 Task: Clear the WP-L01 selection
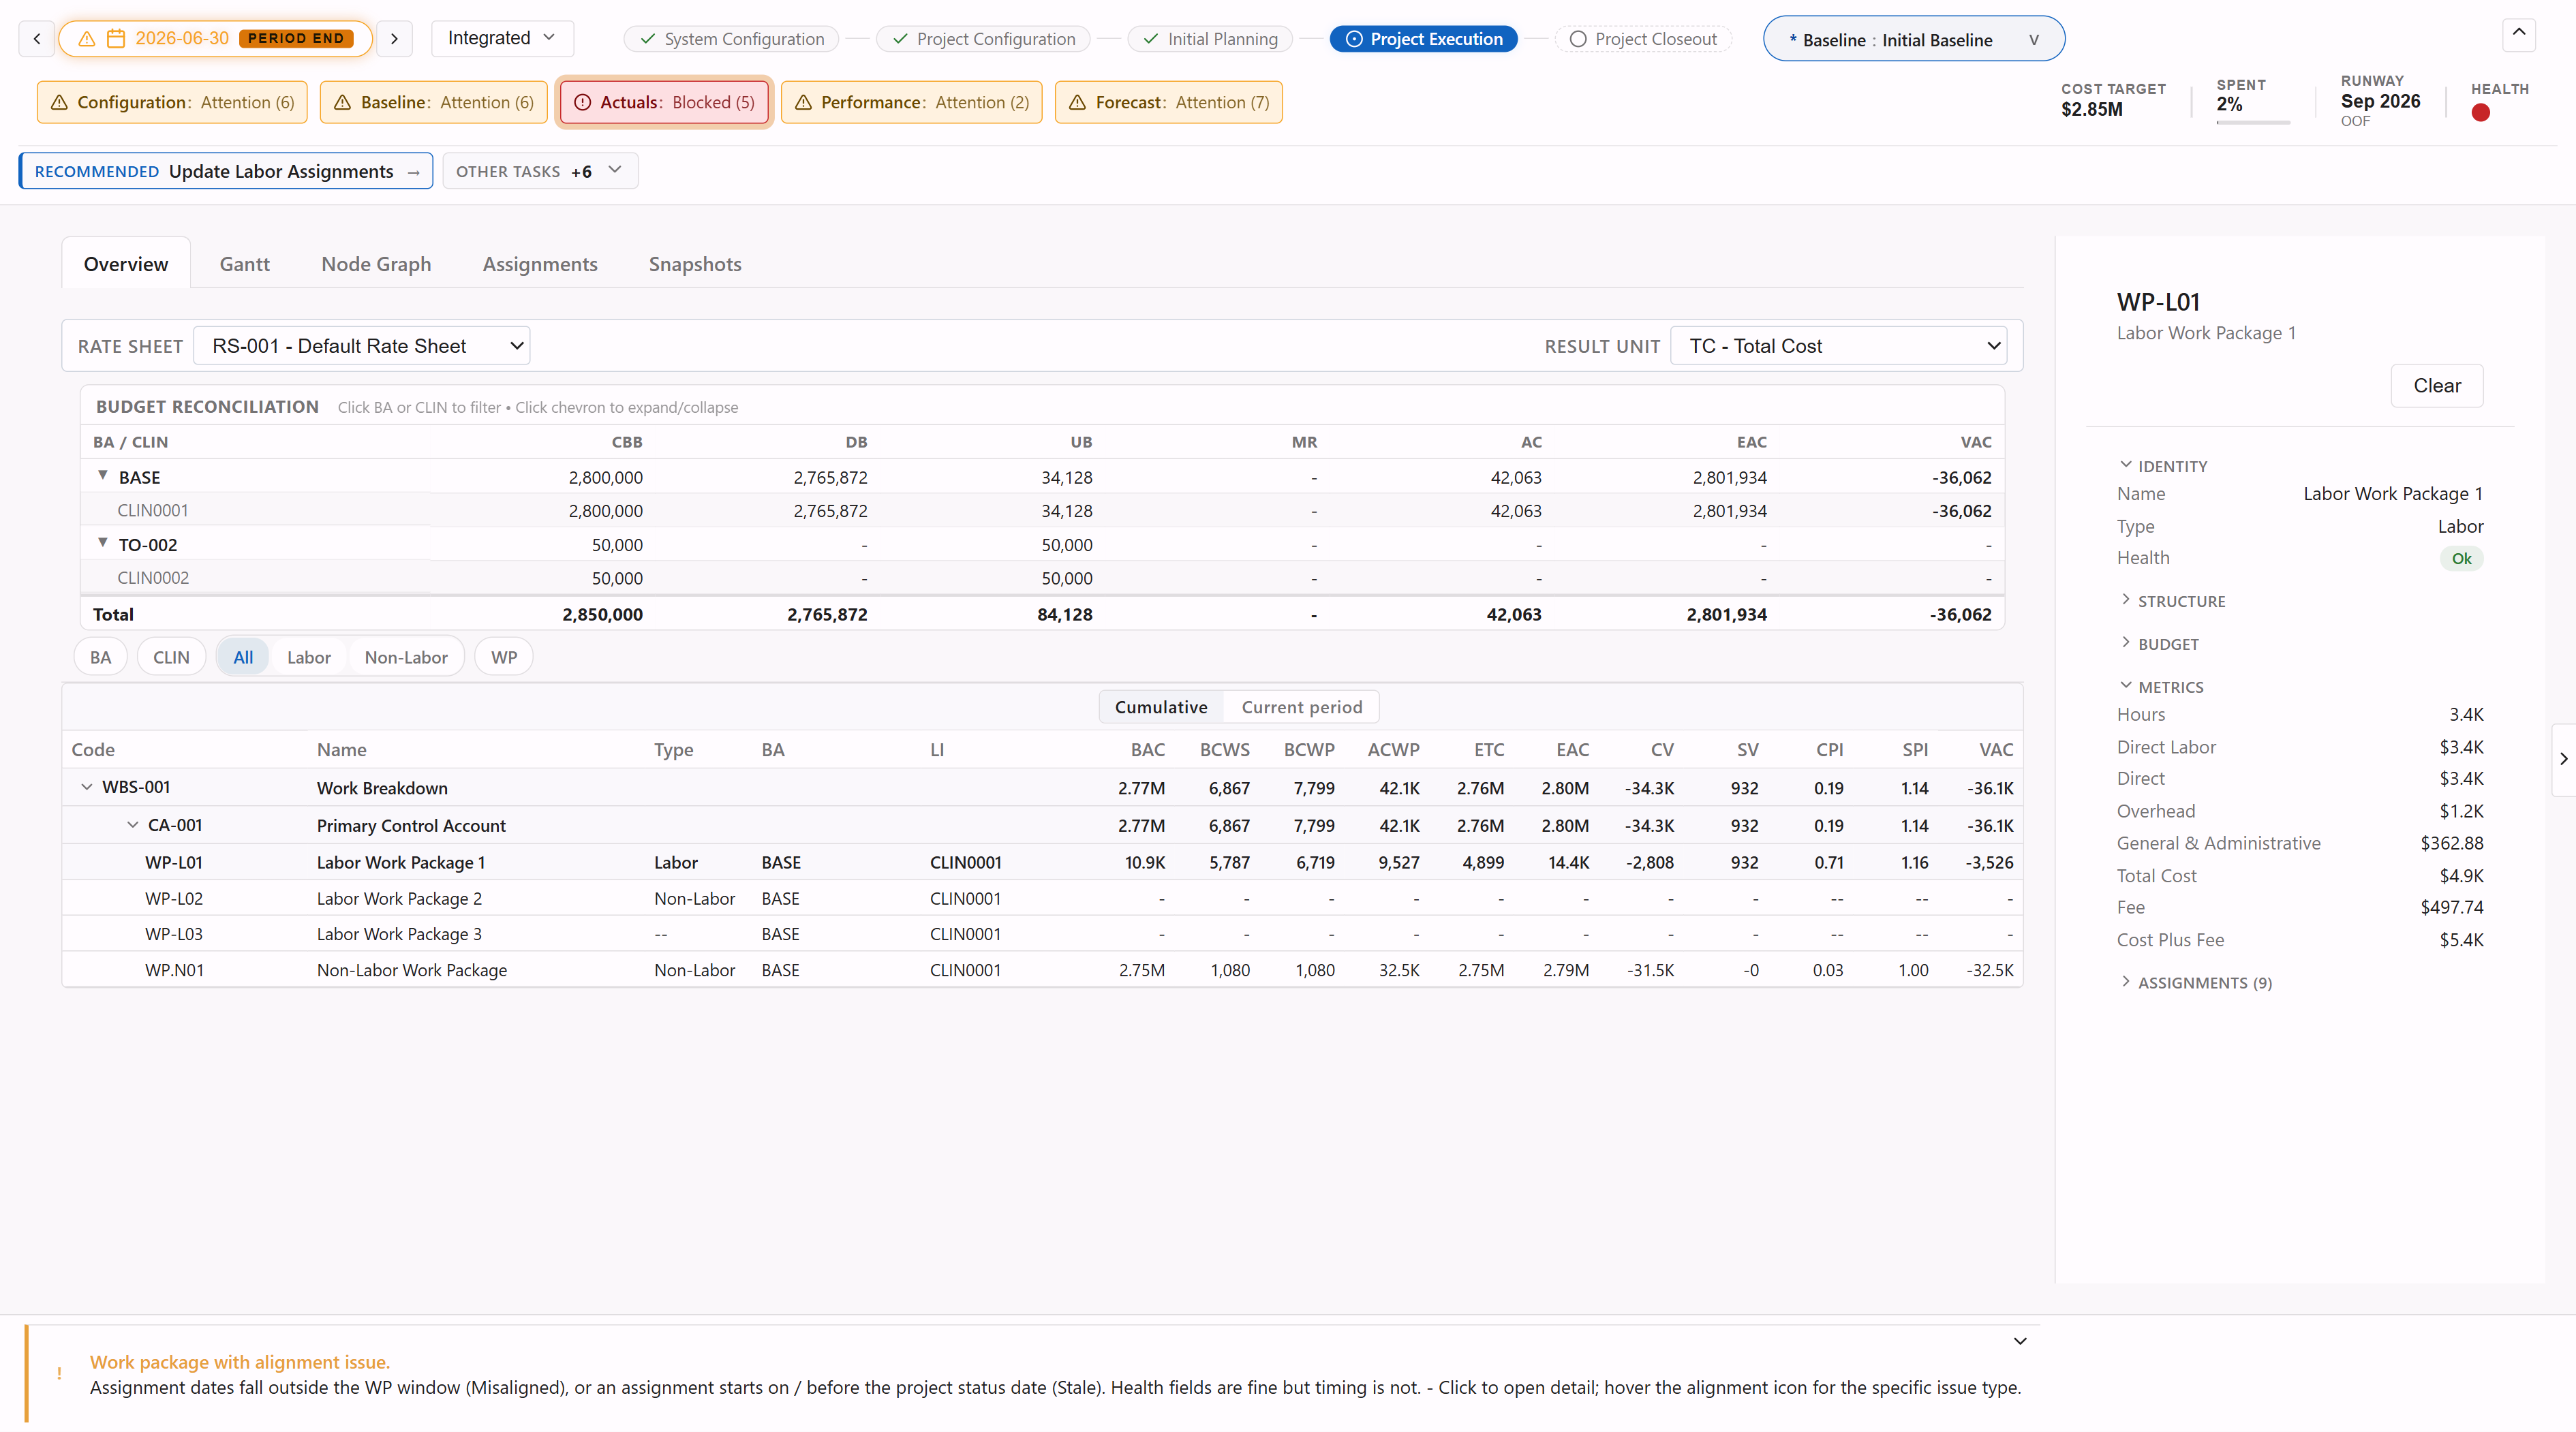pyautogui.click(x=2436, y=385)
